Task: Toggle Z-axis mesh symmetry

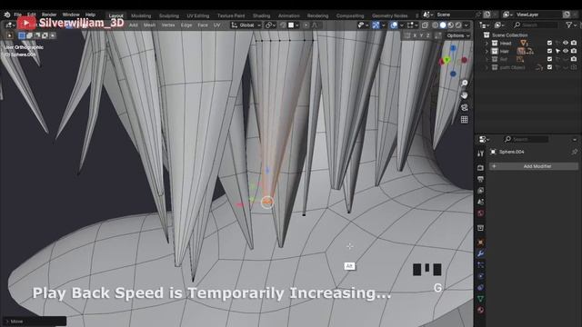Action: coord(428,35)
